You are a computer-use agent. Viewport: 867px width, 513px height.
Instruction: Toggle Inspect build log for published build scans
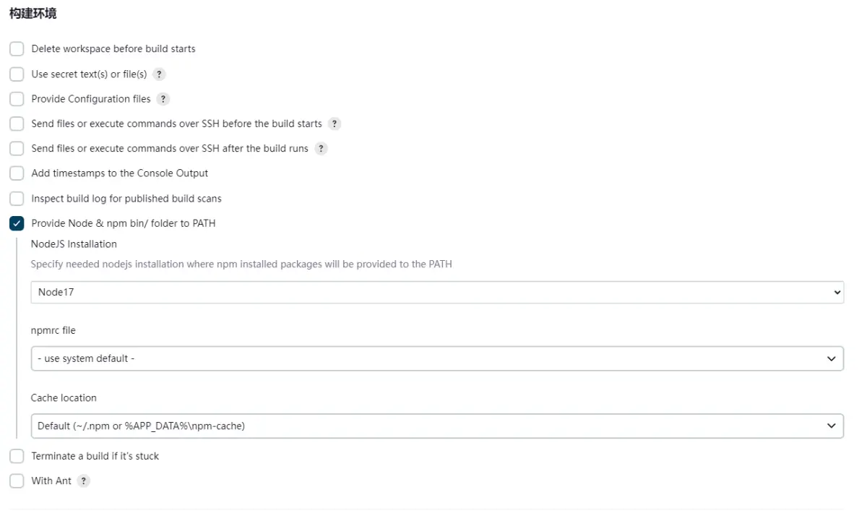[17, 199]
